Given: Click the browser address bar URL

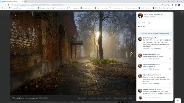Looking at the screenshot, I should [39, 5].
